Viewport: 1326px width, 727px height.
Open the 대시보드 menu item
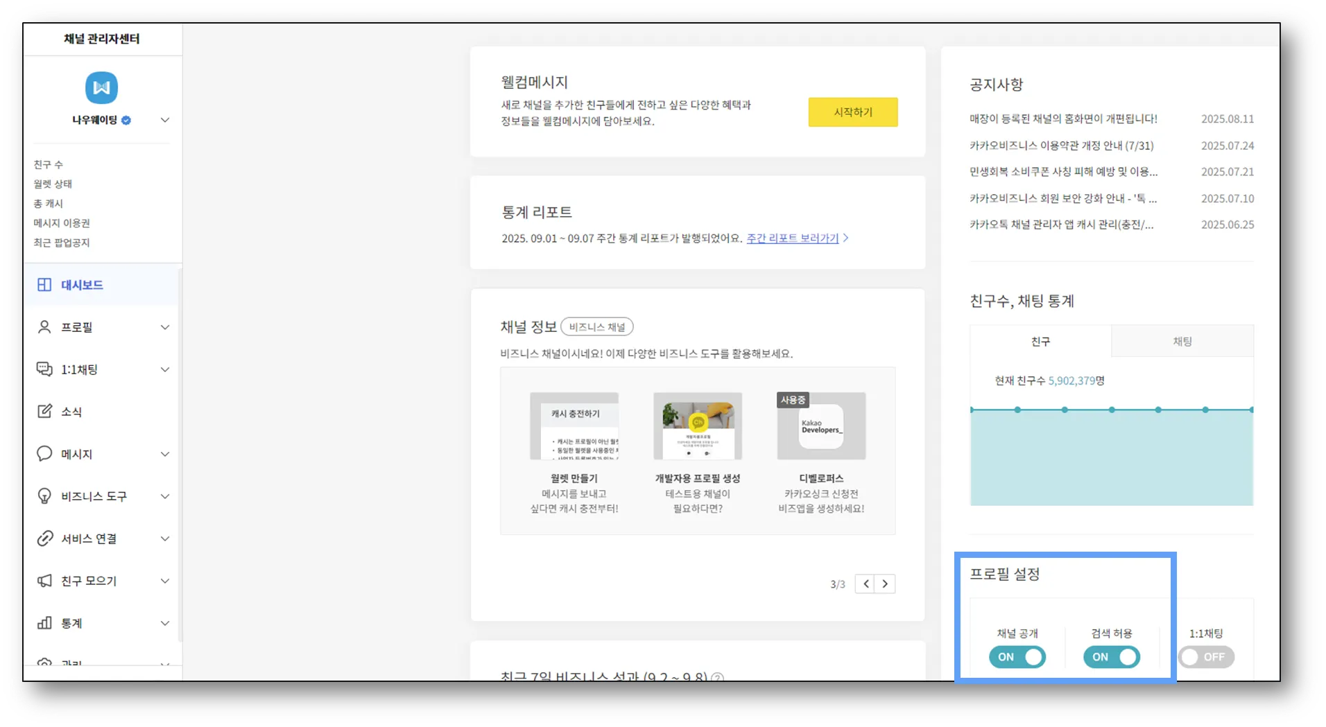coord(102,285)
